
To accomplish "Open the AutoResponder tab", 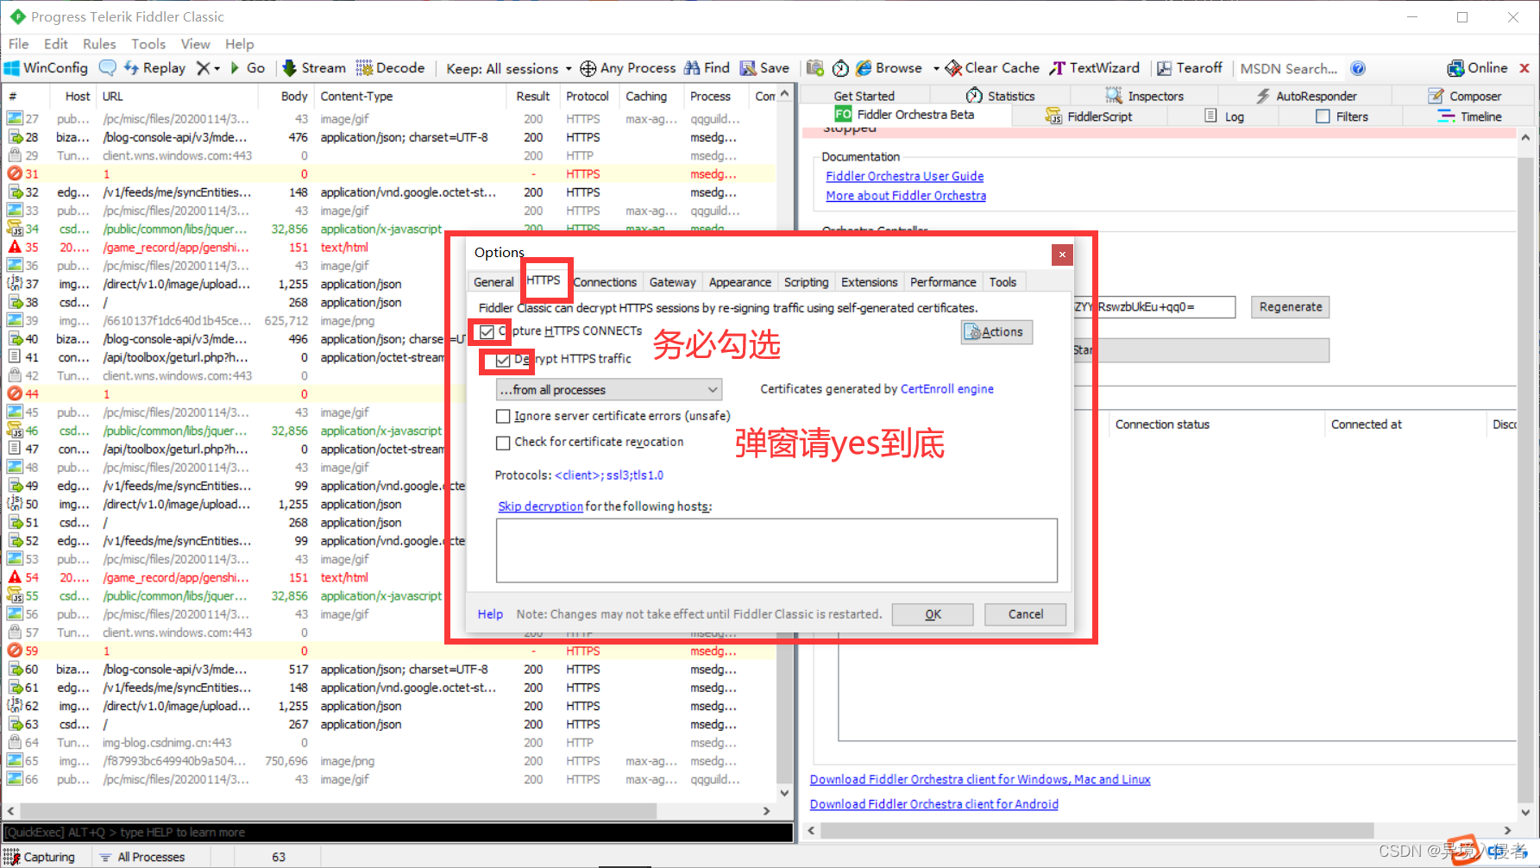I will click(x=1305, y=96).
